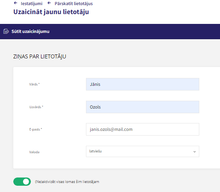Click the Uzvārds field label
220x192 pixels.
[36, 107]
